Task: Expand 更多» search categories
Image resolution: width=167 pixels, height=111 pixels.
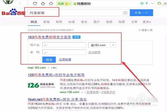Action: coord(147,22)
